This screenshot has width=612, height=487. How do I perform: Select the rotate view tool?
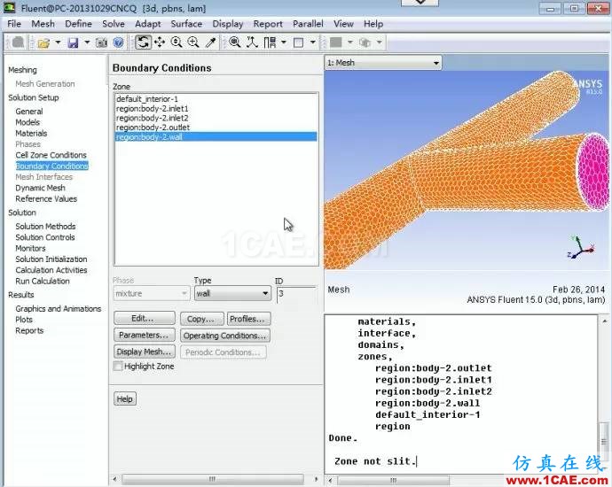tap(143, 43)
